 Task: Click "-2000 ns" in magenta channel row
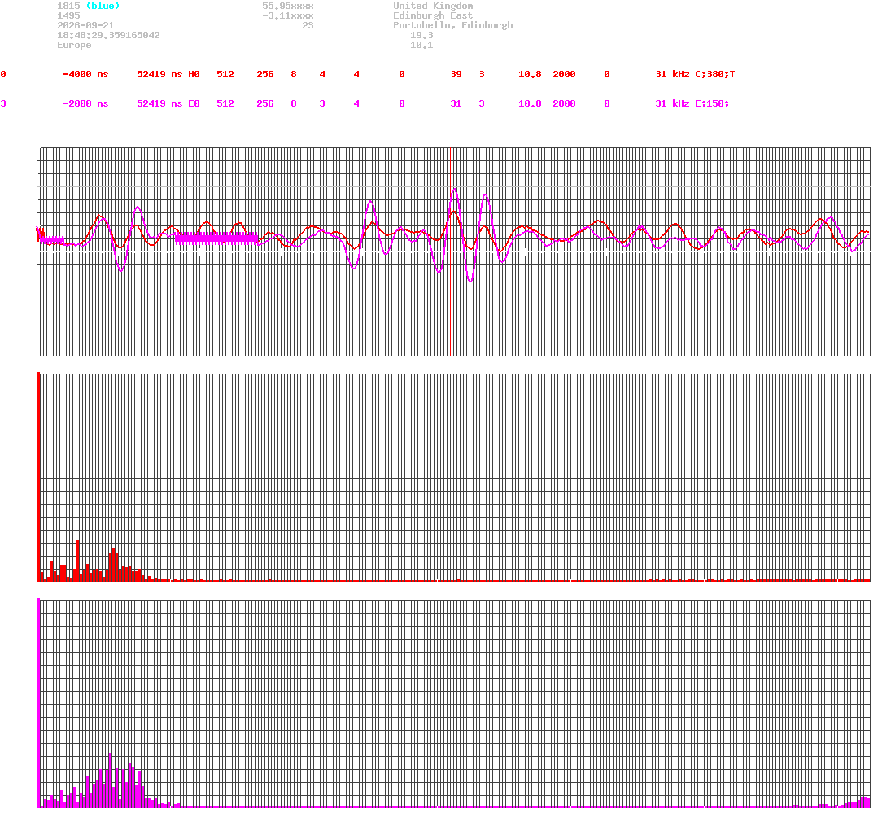click(85, 103)
